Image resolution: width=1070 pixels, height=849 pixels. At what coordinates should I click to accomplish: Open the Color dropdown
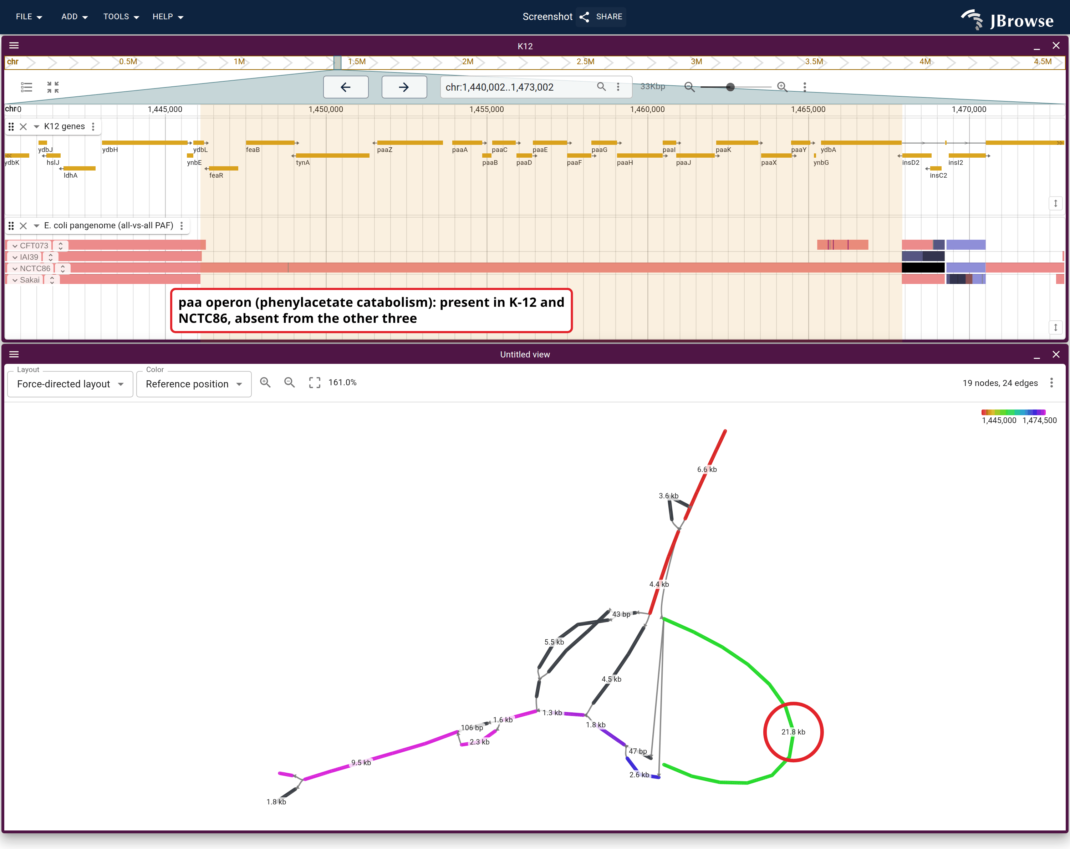pos(194,384)
